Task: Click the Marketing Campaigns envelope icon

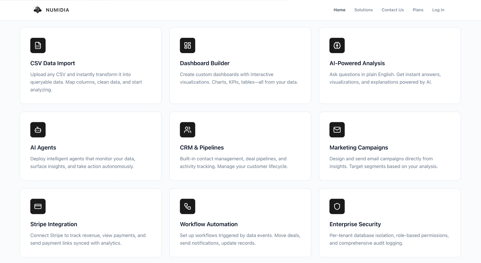Action: [337, 130]
